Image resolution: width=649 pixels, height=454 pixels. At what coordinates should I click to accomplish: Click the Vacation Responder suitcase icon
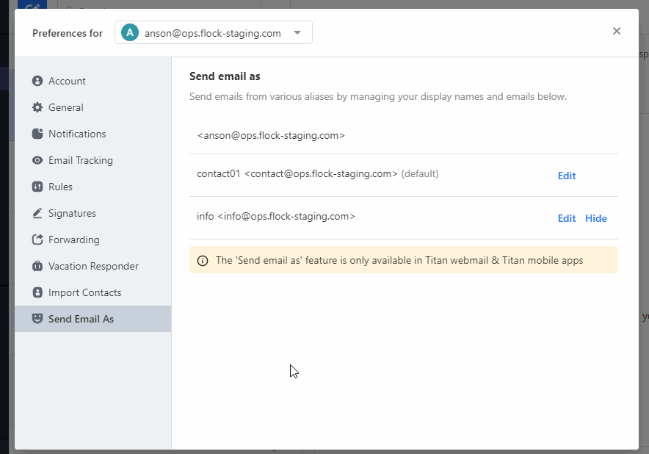click(37, 267)
